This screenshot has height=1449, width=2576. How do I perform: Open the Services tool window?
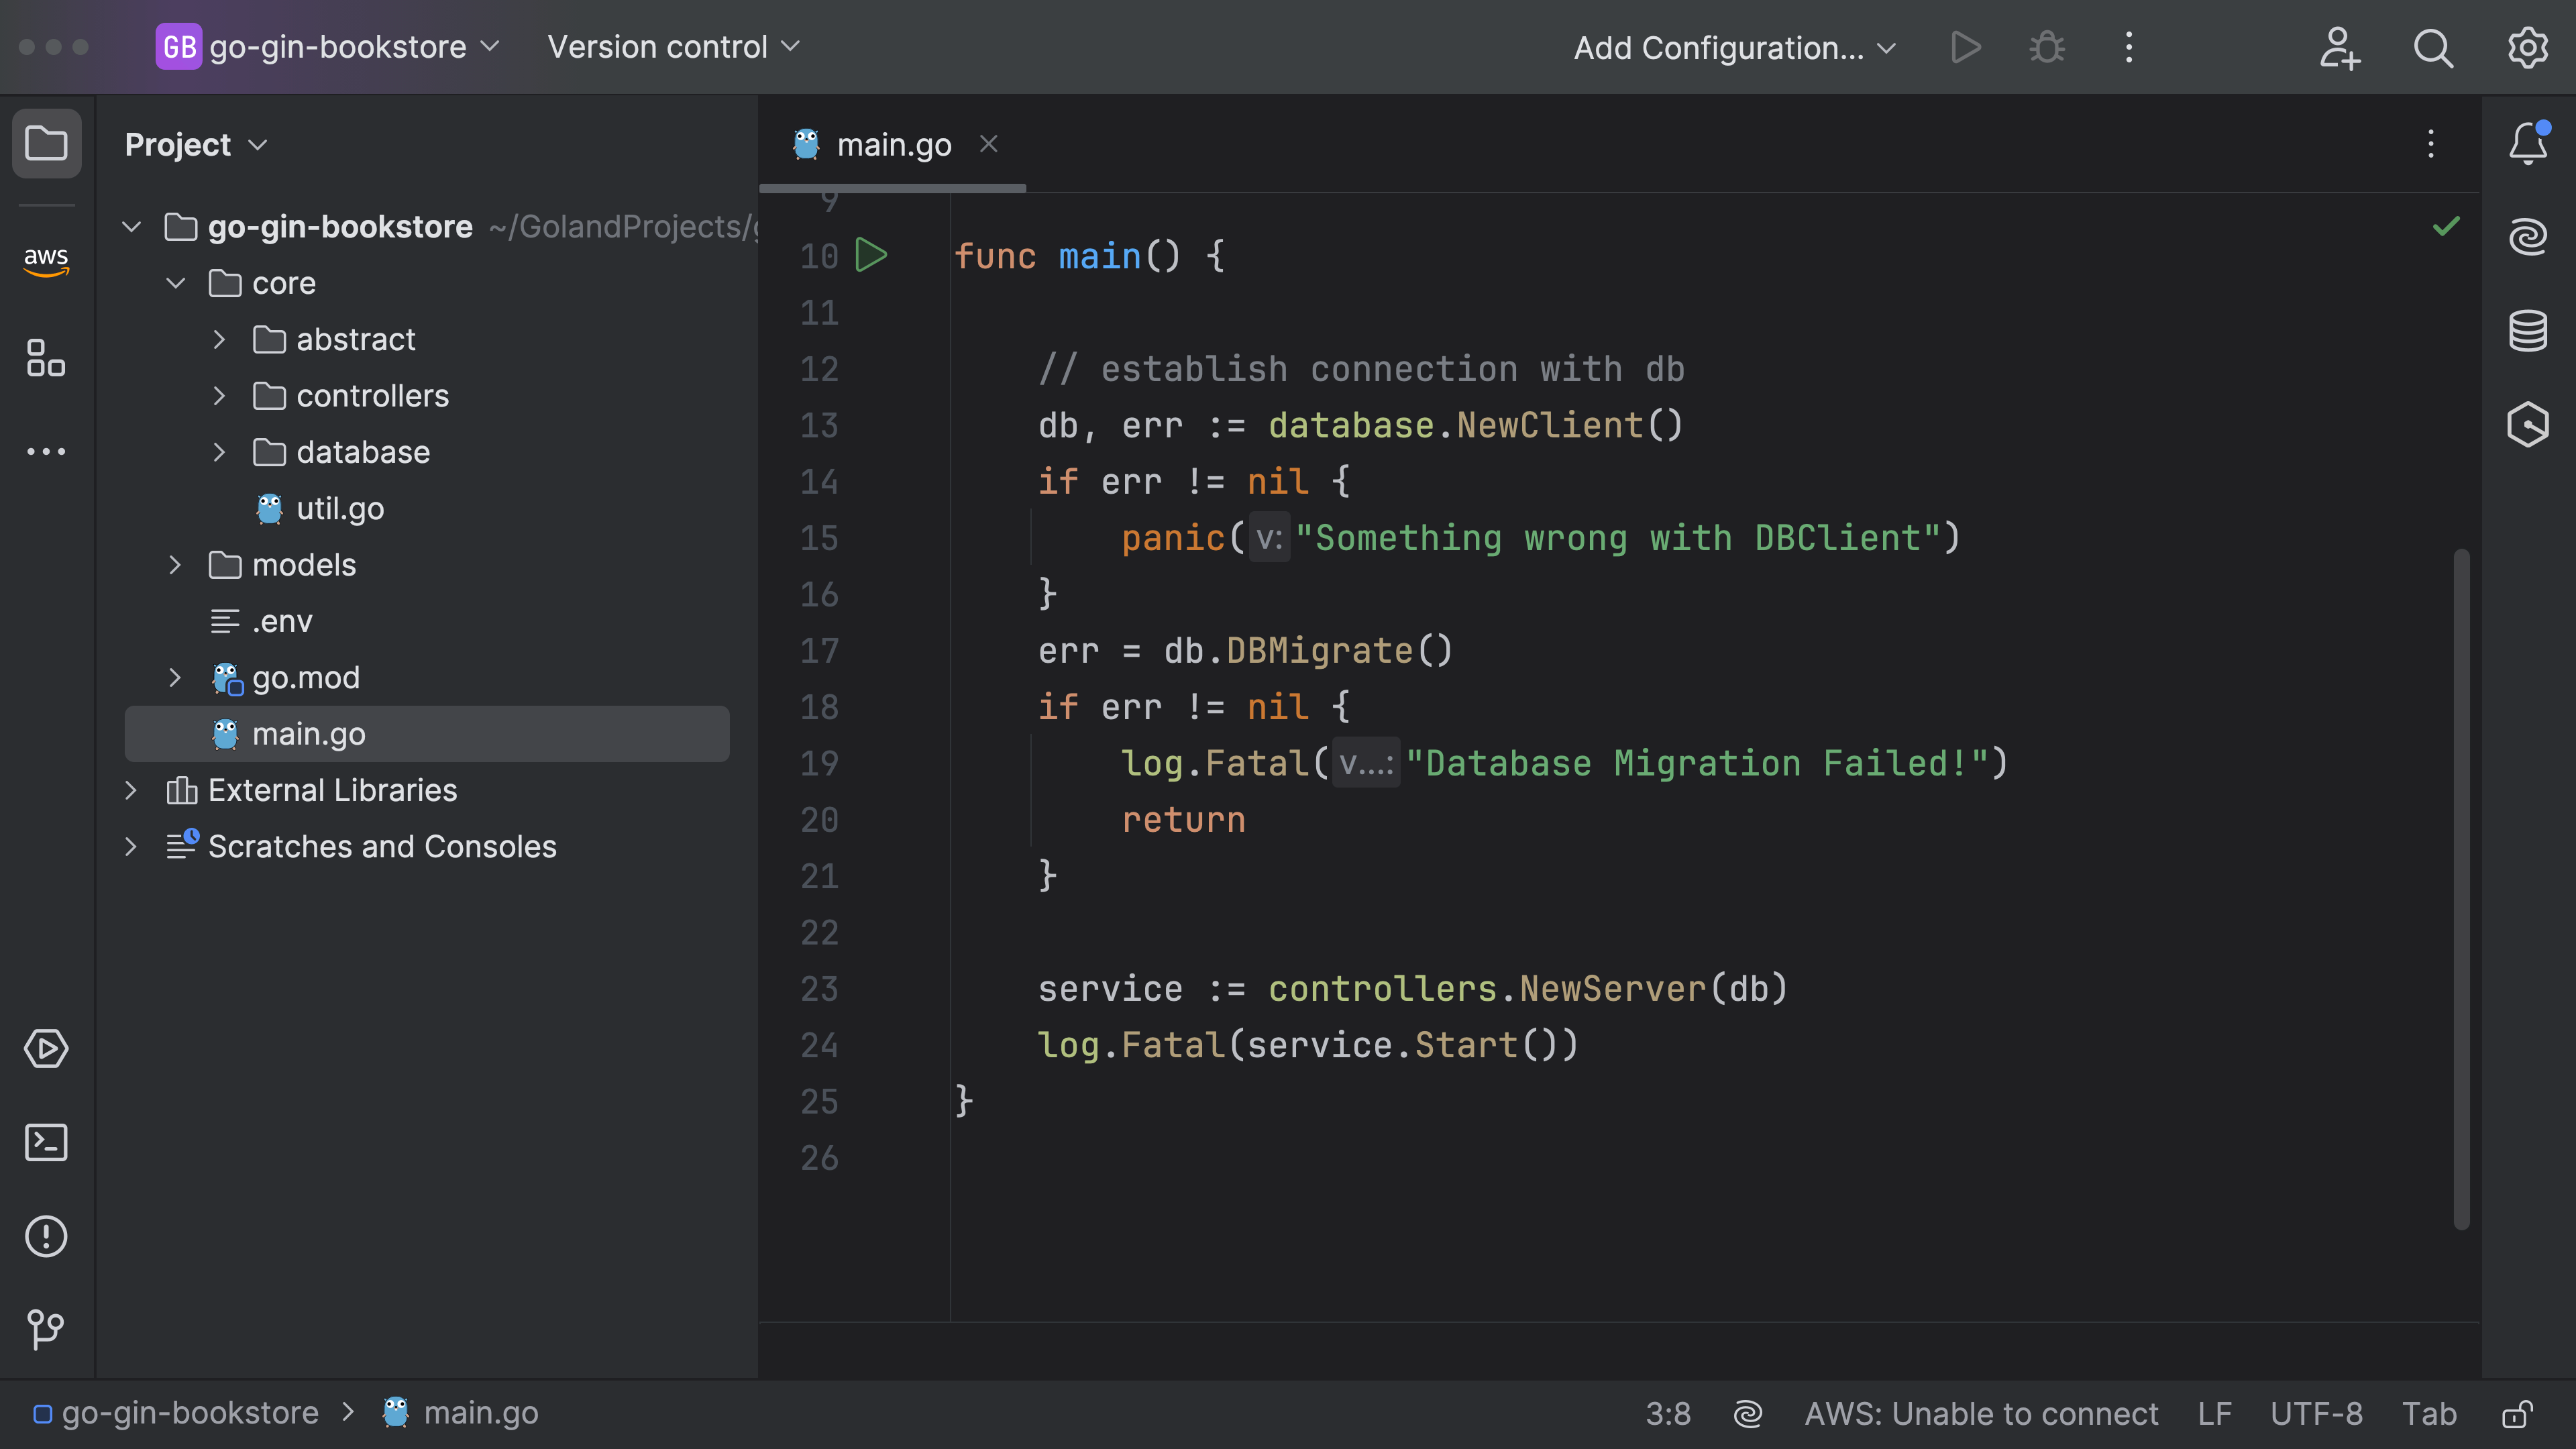pos(46,1049)
